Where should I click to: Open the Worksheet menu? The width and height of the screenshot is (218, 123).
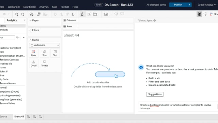[14, 7]
